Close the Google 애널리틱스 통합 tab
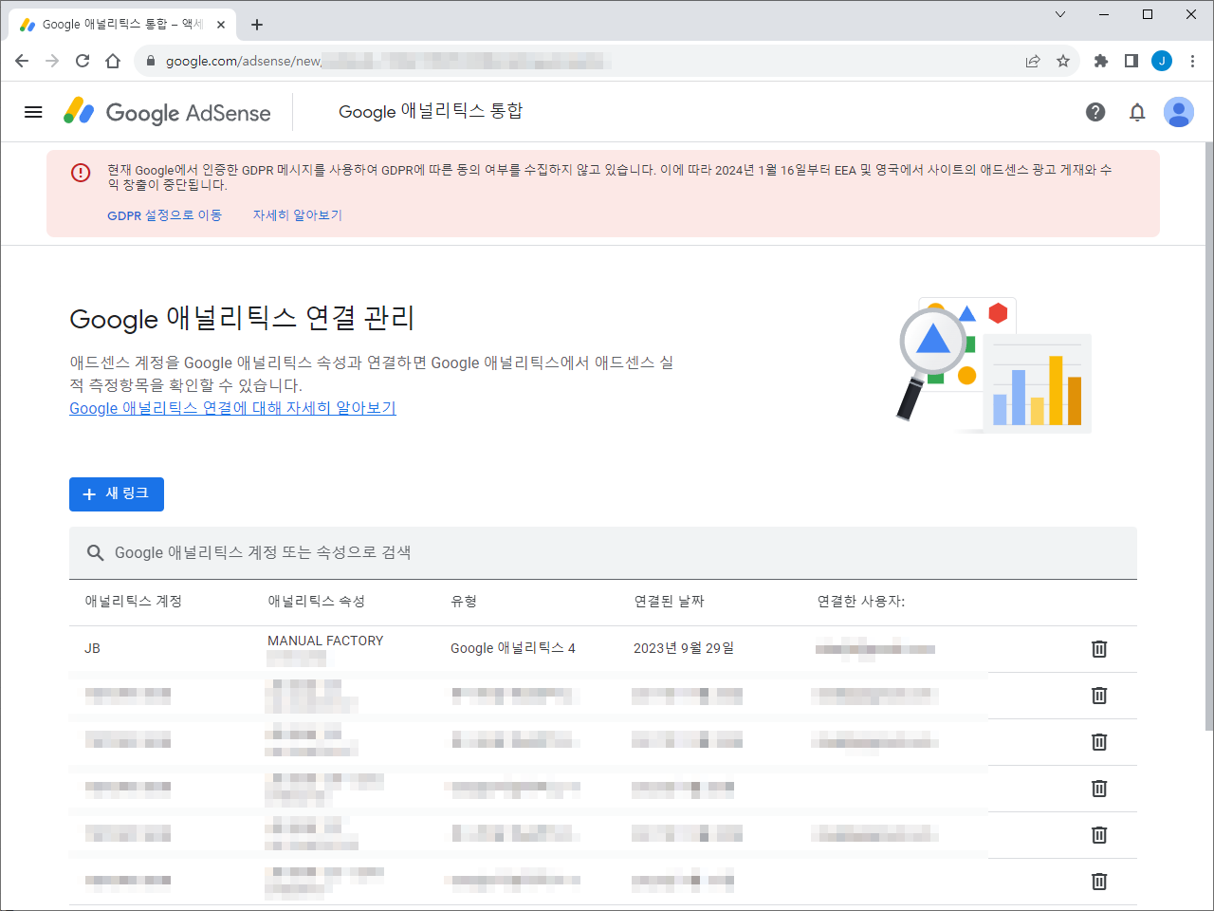 click(221, 25)
